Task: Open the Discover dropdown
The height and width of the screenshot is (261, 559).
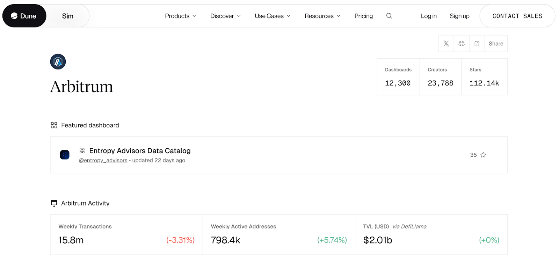Action: click(x=225, y=16)
